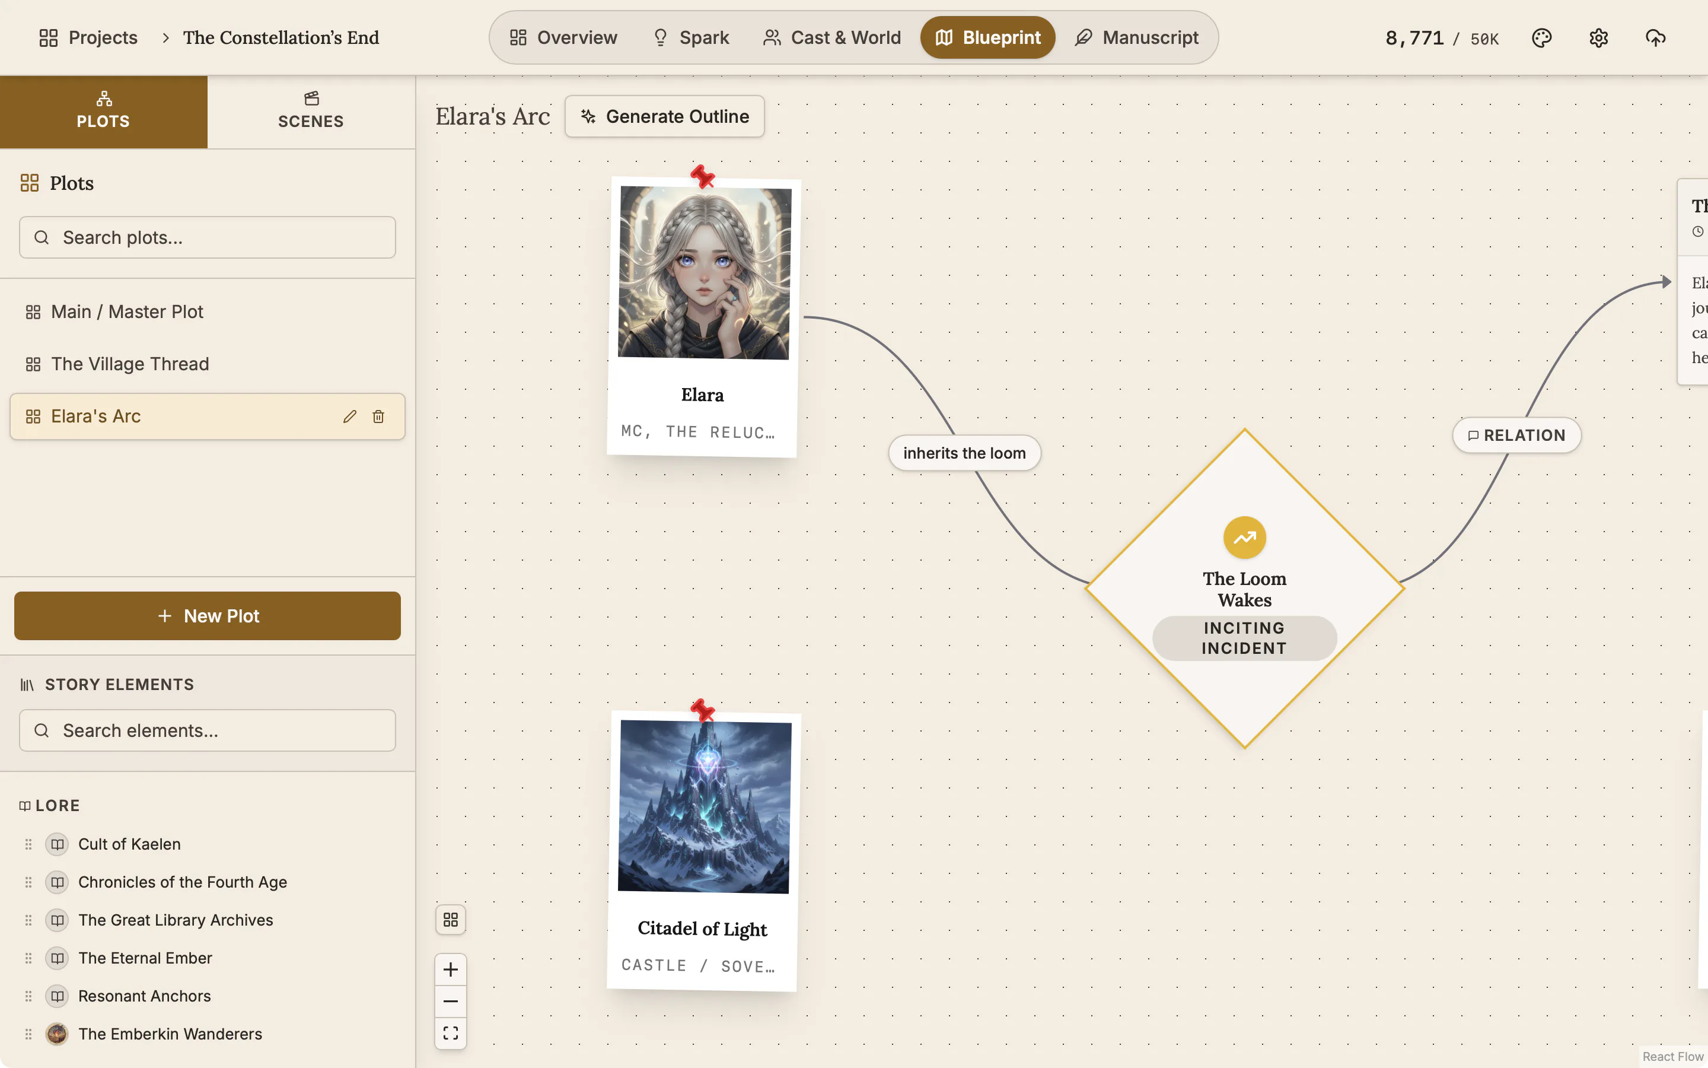Open the Spark tab
The image size is (1708, 1068).
691,37
